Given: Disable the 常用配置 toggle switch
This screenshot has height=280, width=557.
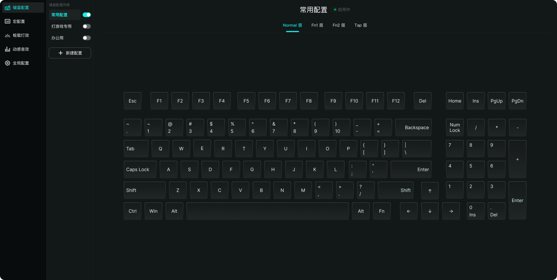Looking at the screenshot, I should [87, 15].
